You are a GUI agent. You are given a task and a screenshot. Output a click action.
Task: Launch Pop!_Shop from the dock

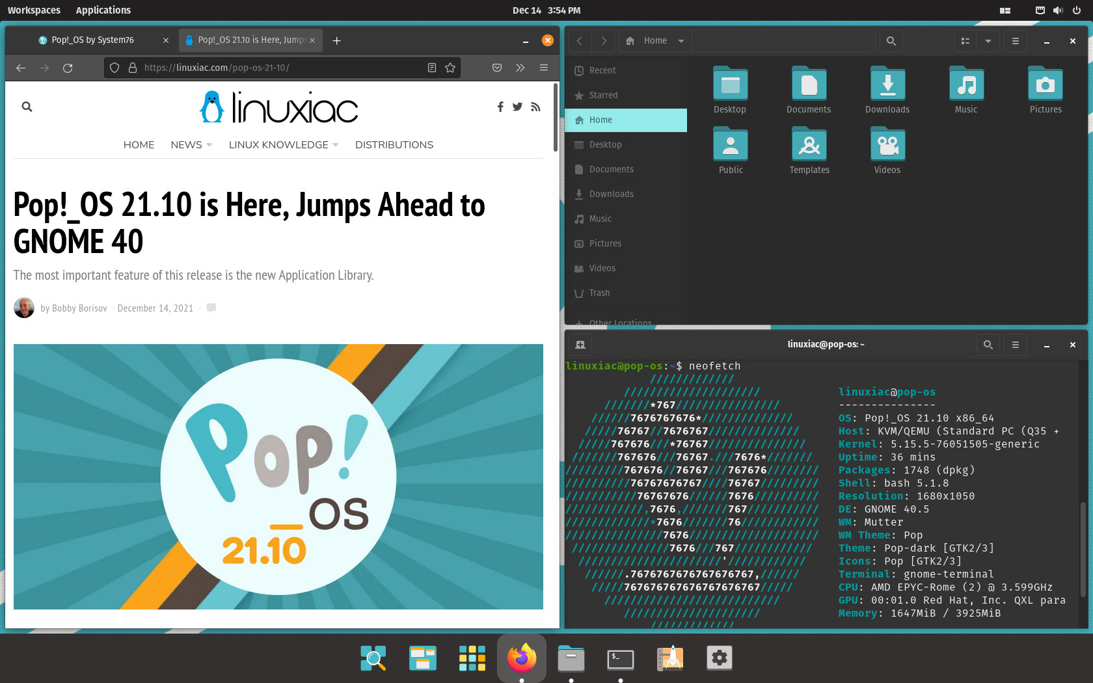tap(670, 658)
